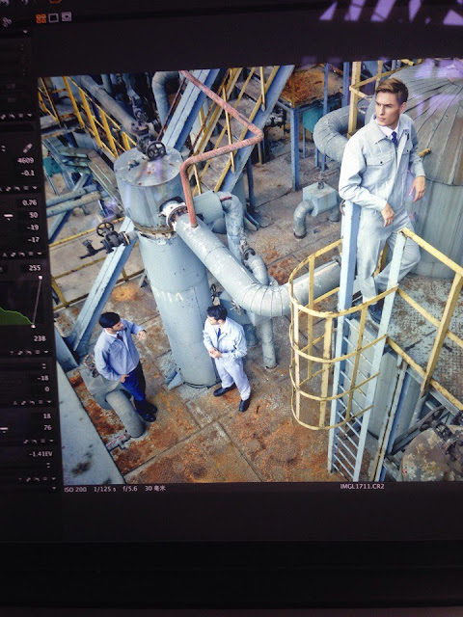Open dropdown arrow in header above 18
Image resolution: width=463 pixels, height=617 pixels.
click(x=50, y=402)
